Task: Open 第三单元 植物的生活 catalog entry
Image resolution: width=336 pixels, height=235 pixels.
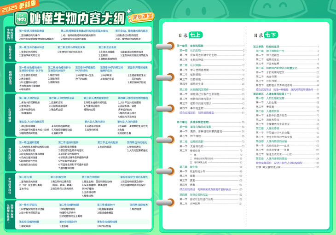Action: pos(286,47)
